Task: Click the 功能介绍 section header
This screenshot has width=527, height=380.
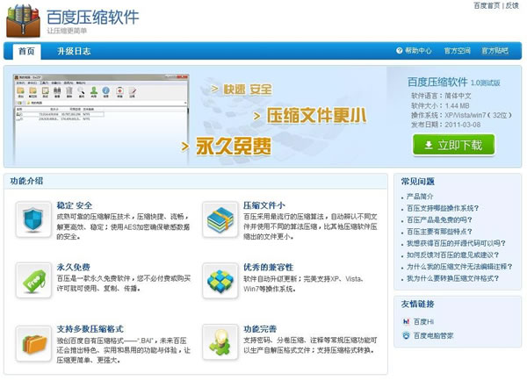Action: (x=26, y=181)
